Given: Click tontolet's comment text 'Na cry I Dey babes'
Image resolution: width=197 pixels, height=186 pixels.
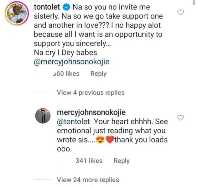Looking at the screenshot, I should [65, 52].
